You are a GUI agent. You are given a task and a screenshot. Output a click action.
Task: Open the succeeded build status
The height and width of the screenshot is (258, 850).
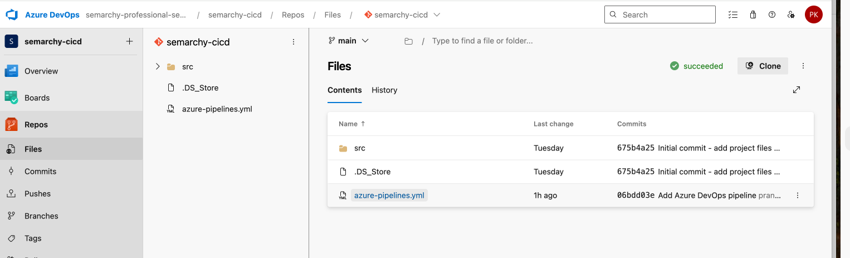point(696,66)
